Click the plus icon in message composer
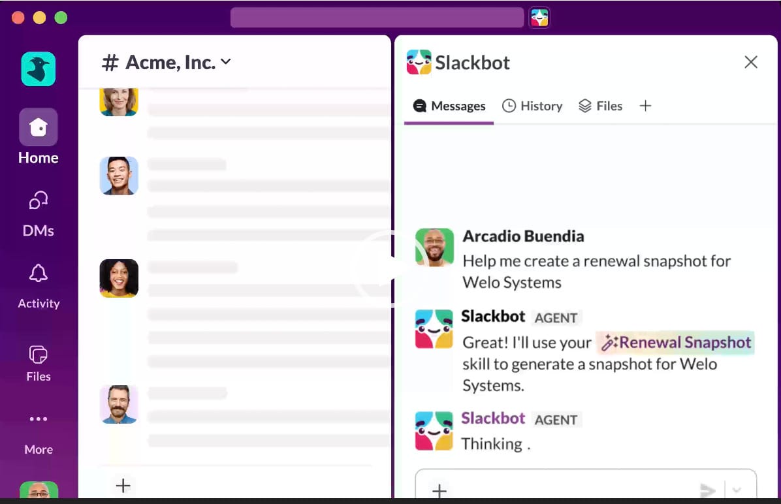The image size is (781, 504). (439, 491)
